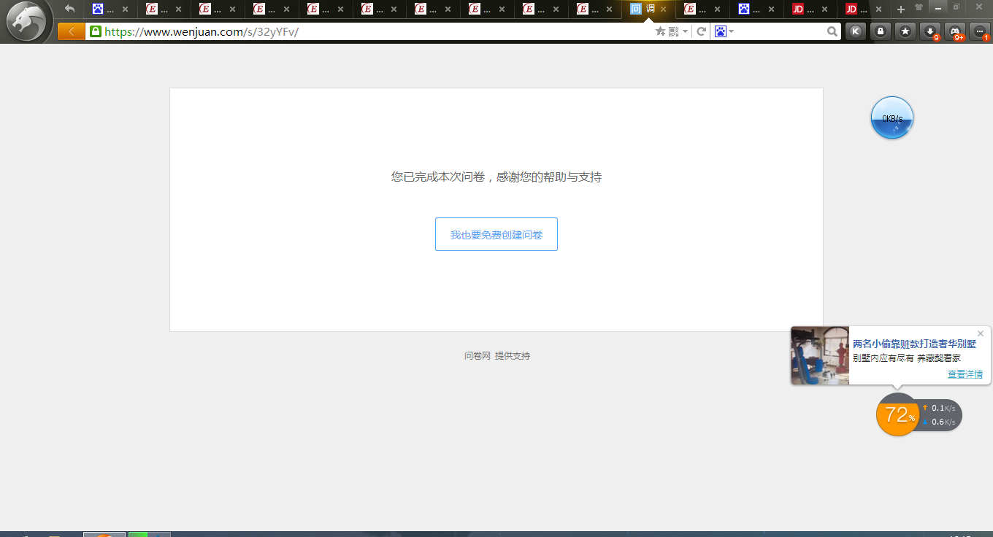This screenshot has width=993, height=537.
Task: Expand the dropdown arrow beside the QR icon
Action: [686, 31]
